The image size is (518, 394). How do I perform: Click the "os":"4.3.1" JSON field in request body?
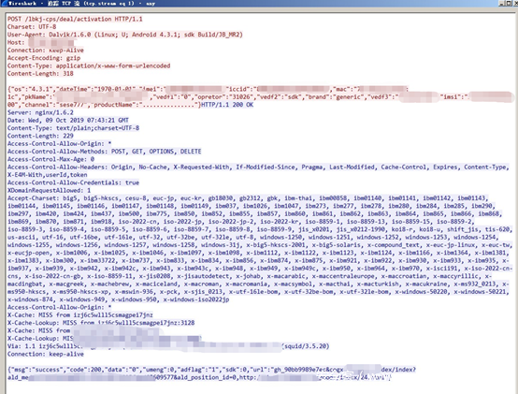[x=33, y=89]
